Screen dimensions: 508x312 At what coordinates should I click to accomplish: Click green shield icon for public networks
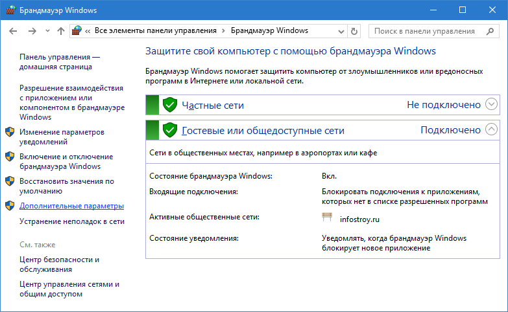170,130
